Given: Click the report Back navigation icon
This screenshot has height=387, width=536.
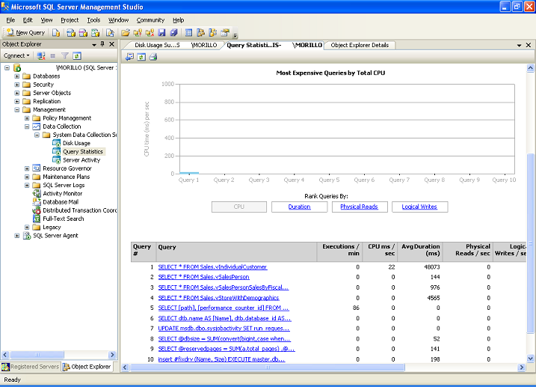Looking at the screenshot, I should click(x=129, y=57).
